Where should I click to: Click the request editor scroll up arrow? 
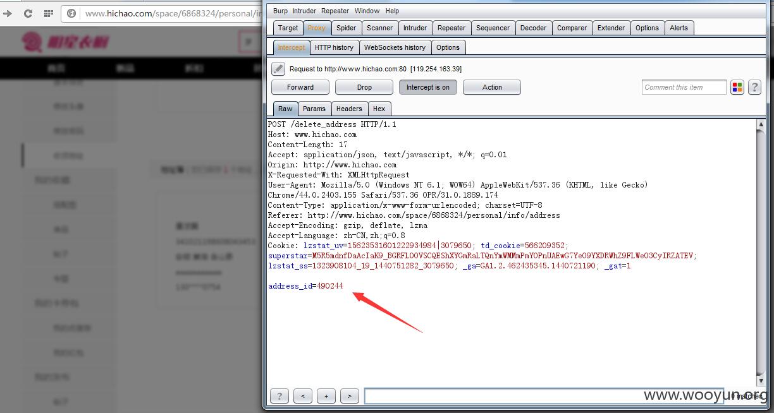(x=761, y=124)
